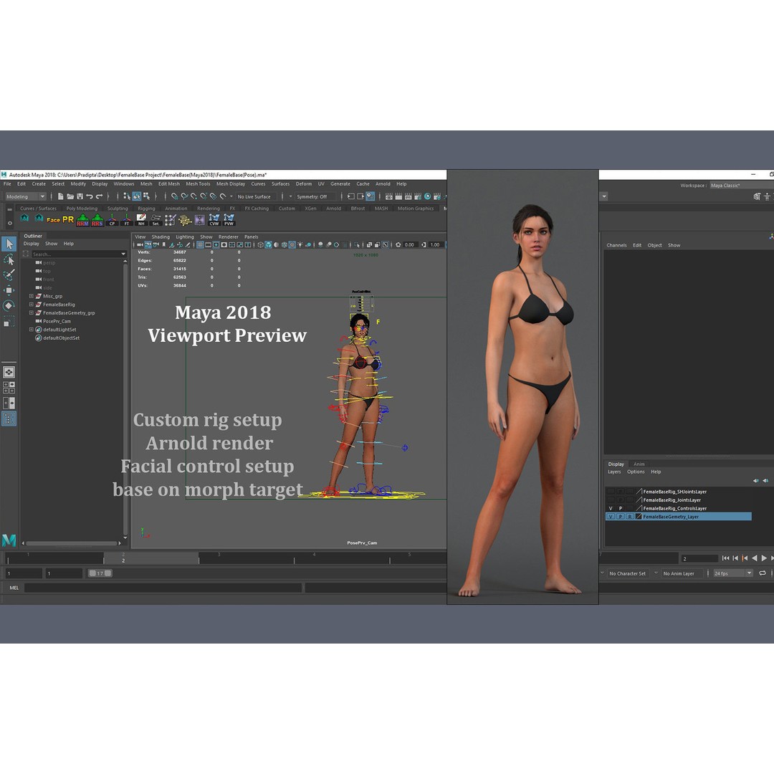Switch to the Rigging shelf tab
Screen dimensions: 774x774
point(146,209)
